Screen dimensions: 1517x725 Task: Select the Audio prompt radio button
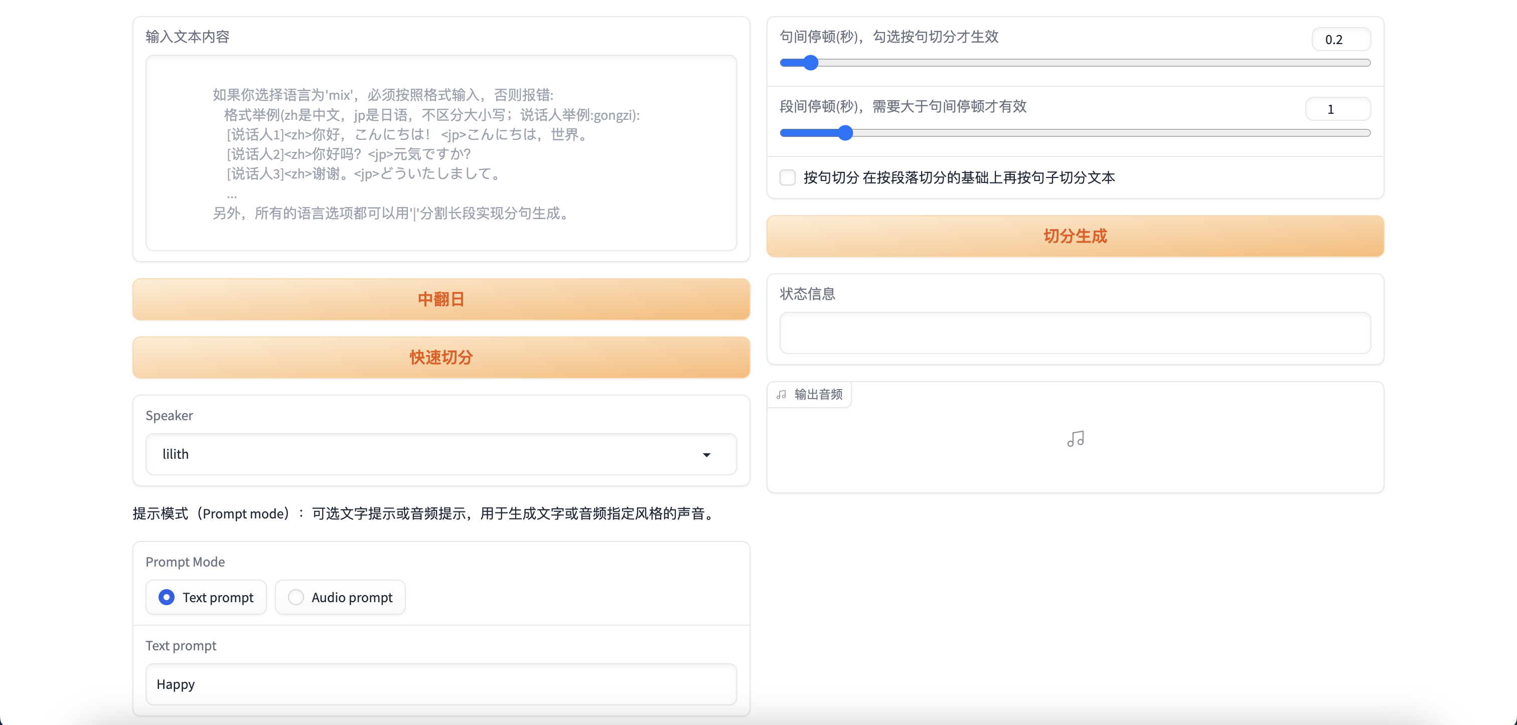pos(295,597)
